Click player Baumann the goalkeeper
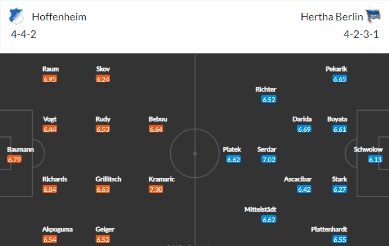Image resolution: width=389 pixels, height=246 pixels. [20, 150]
